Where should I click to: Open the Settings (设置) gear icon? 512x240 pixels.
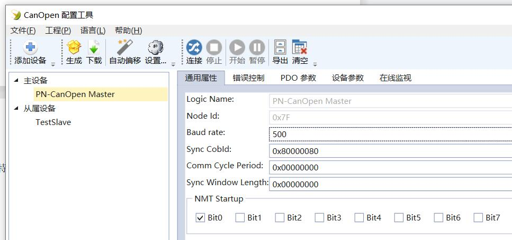(156, 48)
